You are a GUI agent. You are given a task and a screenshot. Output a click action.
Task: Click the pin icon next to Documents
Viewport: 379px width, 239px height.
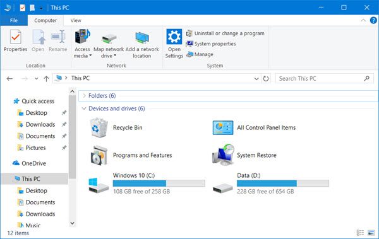(64, 136)
